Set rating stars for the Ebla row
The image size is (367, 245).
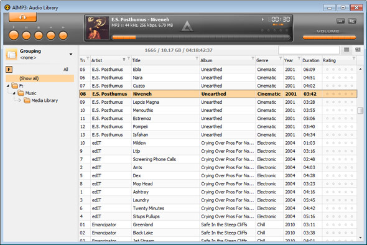coord(340,70)
